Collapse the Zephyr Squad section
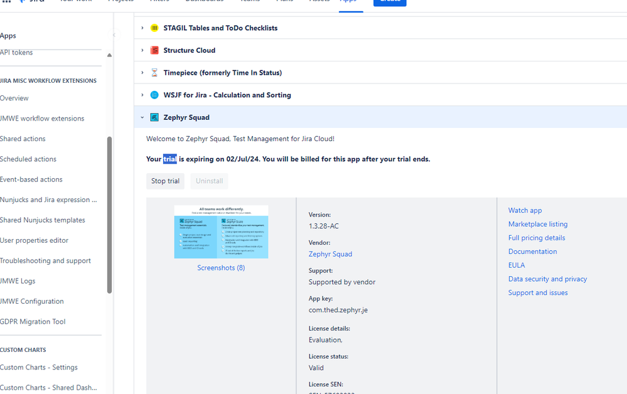This screenshot has width=627, height=394. tap(142, 117)
